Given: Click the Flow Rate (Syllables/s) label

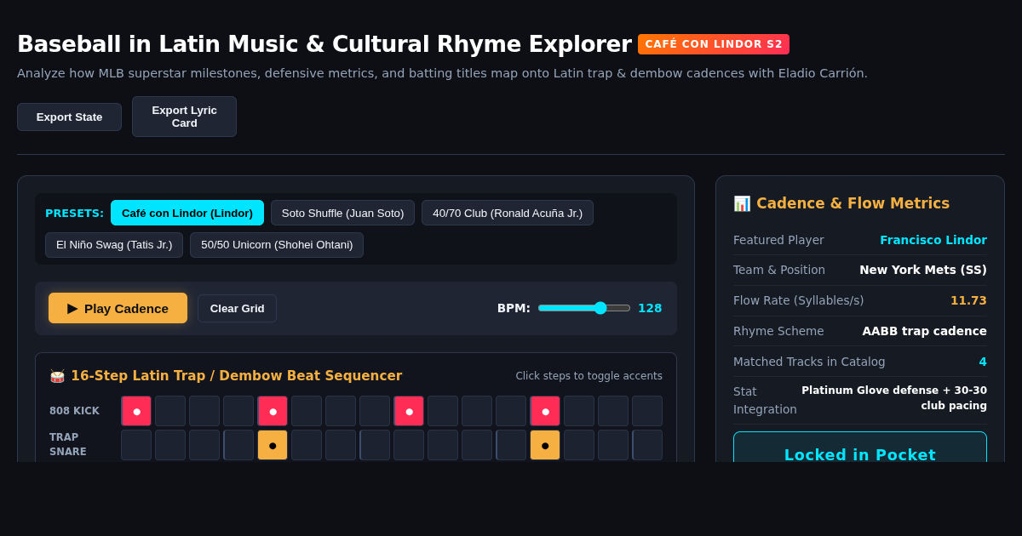Looking at the screenshot, I should (x=798, y=300).
